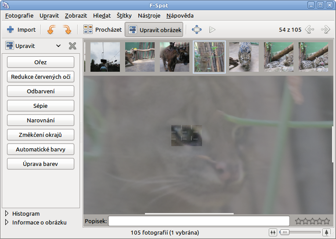Screen dimensions: 336x239
Task: Start the slideshow play button
Action: click(x=212, y=29)
